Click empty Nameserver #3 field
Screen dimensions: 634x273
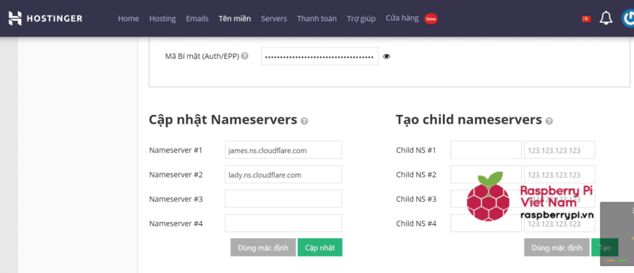click(283, 199)
